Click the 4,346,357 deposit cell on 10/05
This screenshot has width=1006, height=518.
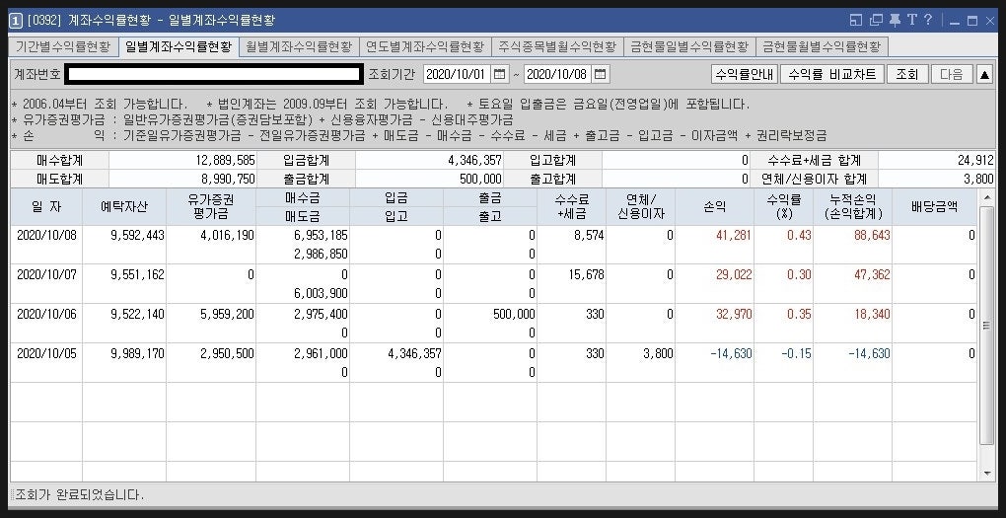[414, 353]
